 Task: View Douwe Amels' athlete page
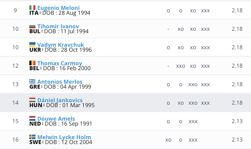click(56, 119)
